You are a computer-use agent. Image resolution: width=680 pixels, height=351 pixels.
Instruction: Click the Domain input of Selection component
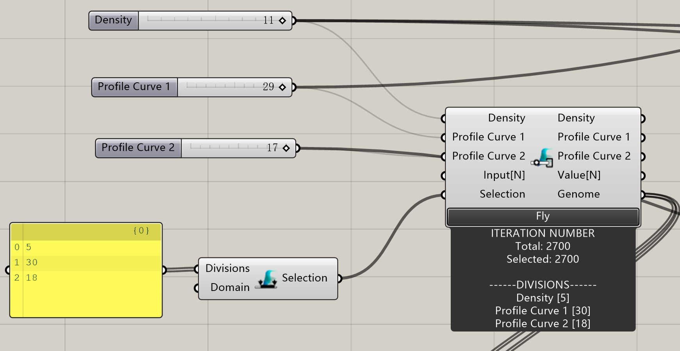pos(230,287)
